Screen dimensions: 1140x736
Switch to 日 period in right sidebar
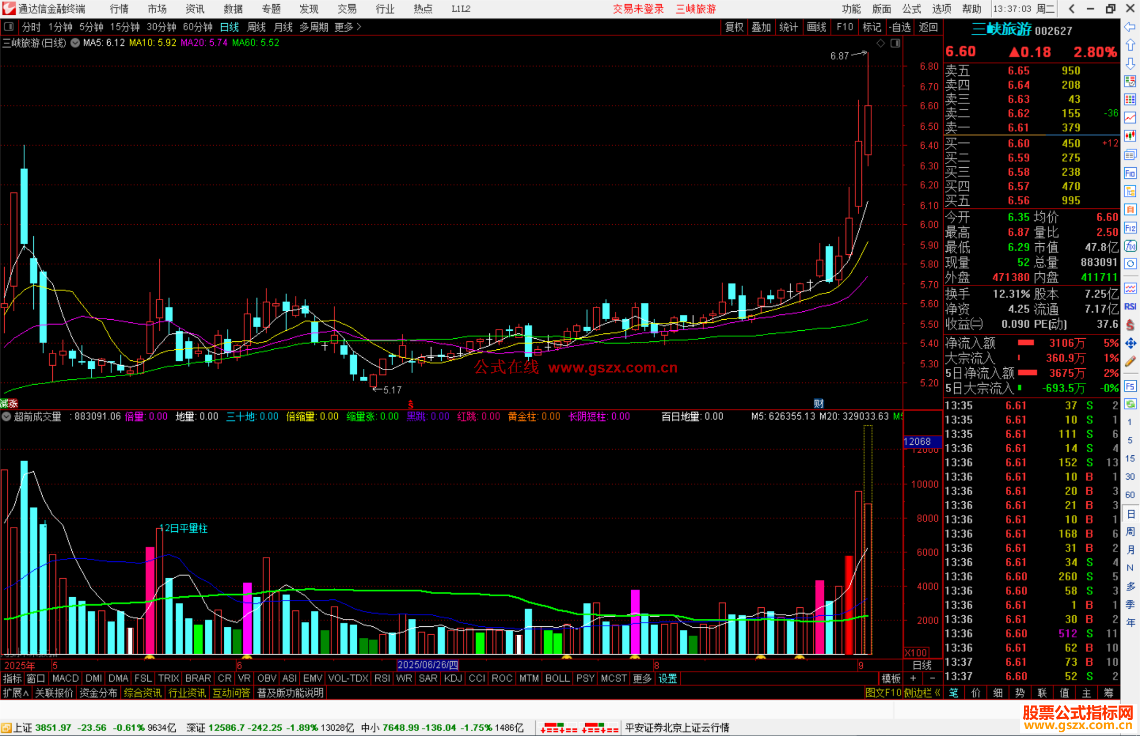click(1130, 514)
